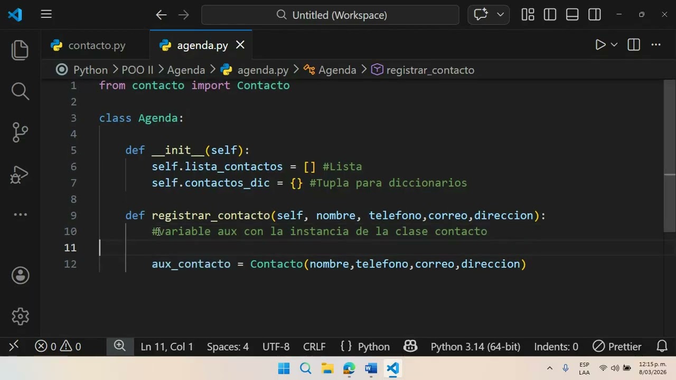Viewport: 676px width, 380px height.
Task: Show hidden system tray icons chevron
Action: (x=550, y=368)
